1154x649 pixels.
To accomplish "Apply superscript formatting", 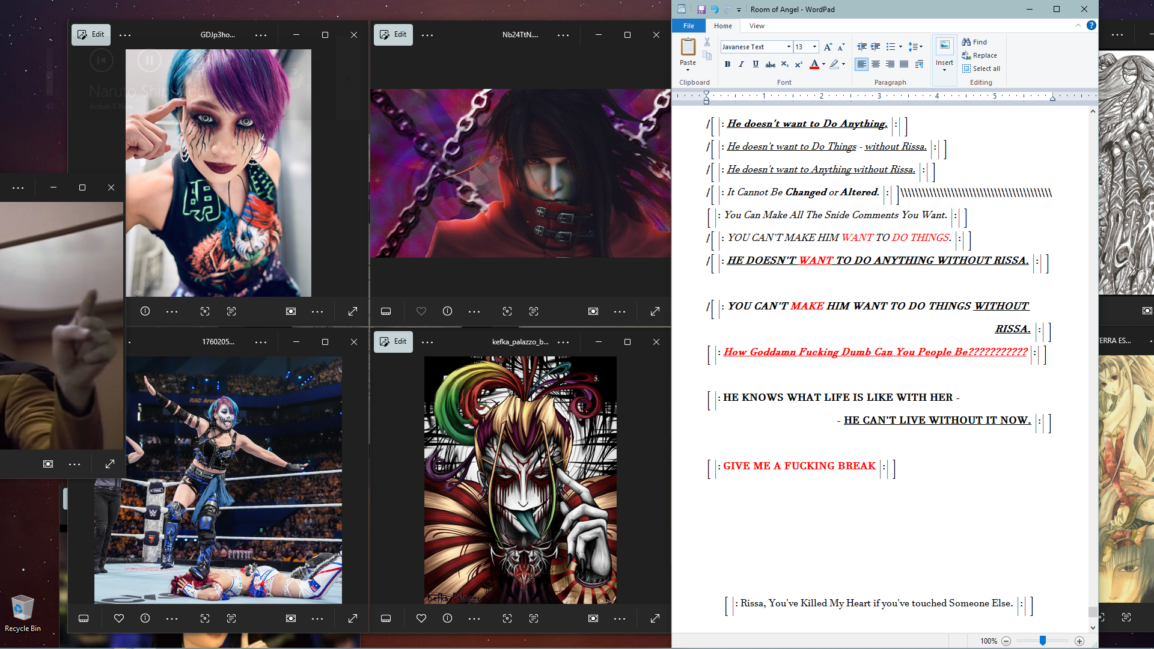I will pyautogui.click(x=798, y=64).
